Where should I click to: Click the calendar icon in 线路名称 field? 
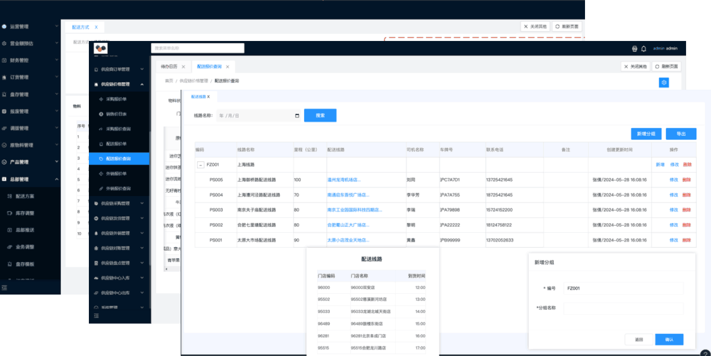pyautogui.click(x=297, y=116)
